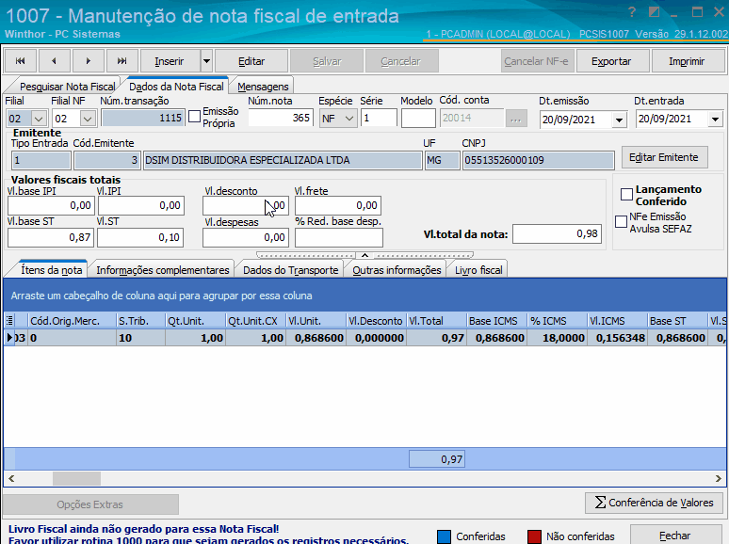The image size is (729, 544).
Task: Go to previous record arrow
Action: point(55,61)
